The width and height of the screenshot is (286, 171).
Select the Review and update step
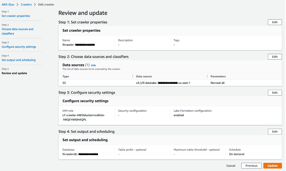click(14, 73)
